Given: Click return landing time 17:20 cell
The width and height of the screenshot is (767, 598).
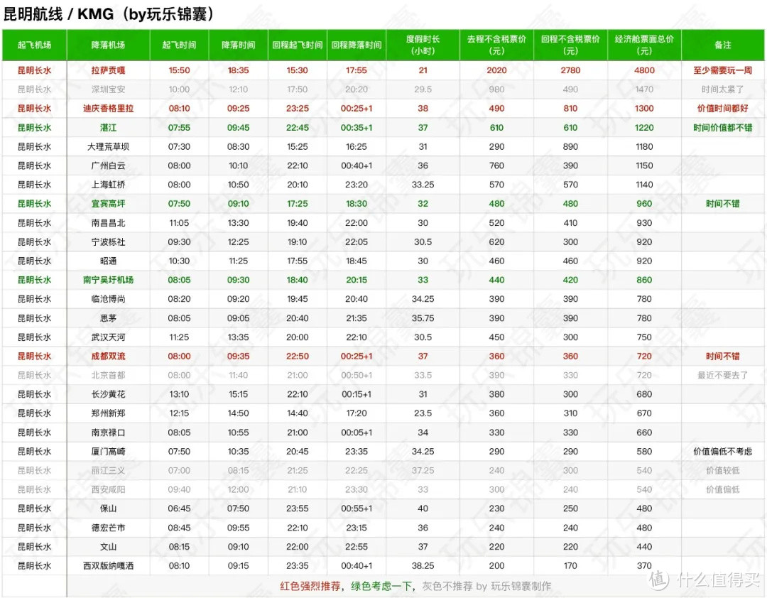Looking at the screenshot, I should click(x=357, y=413).
